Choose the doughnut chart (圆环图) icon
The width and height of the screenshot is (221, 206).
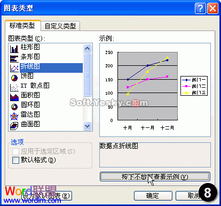pyautogui.click(x=14, y=106)
